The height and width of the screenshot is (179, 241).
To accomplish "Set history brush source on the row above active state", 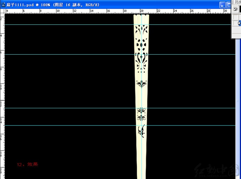I will pos(235,17).
